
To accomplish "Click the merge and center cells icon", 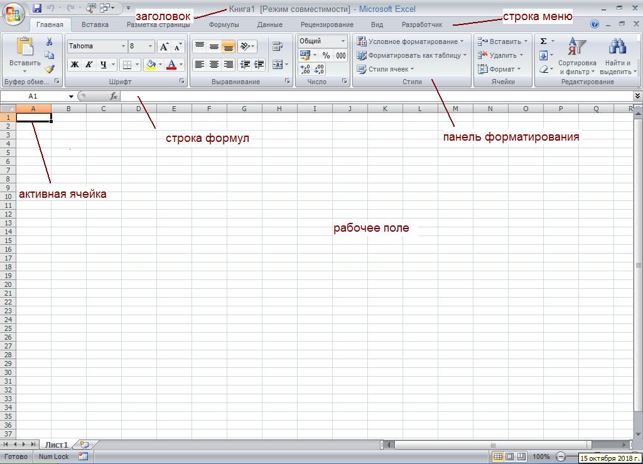I will click(278, 64).
